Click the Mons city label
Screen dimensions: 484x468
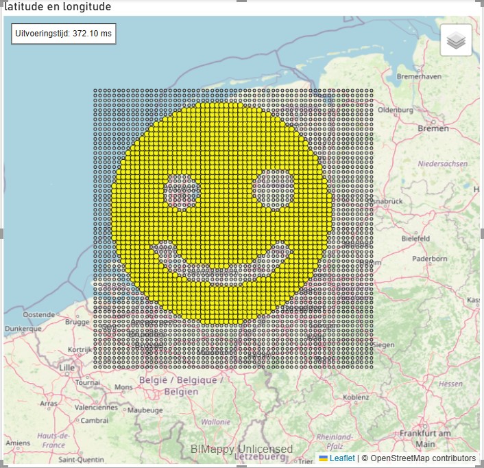123,387
